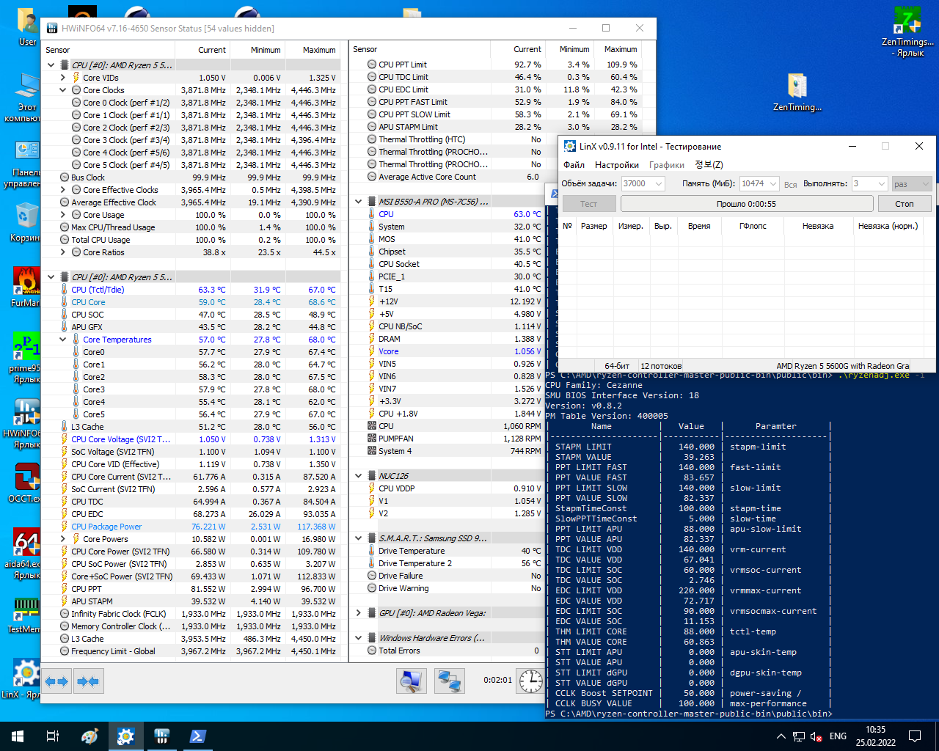Select the ZenTimings shortcut (Ярлык) desktop icon
Viewport: 939px width, 751px height.
pos(908,32)
